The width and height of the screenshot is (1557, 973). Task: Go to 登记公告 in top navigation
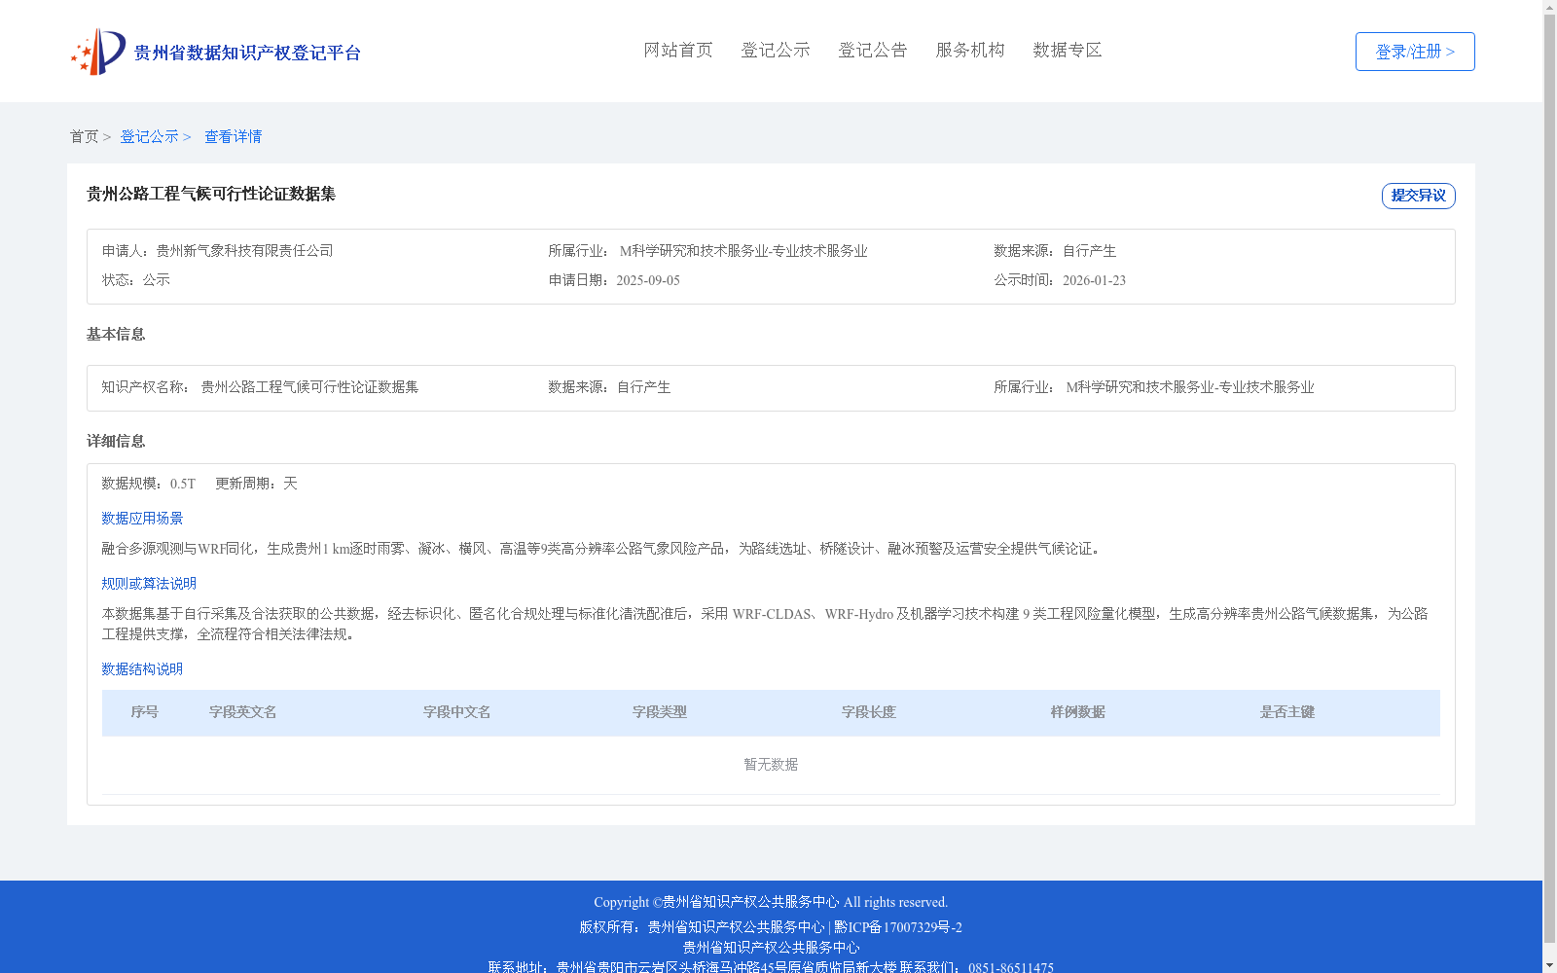click(x=873, y=50)
